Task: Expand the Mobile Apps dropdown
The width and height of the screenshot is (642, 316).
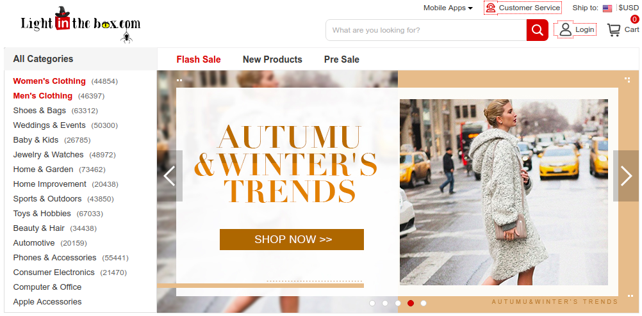Action: [448, 8]
